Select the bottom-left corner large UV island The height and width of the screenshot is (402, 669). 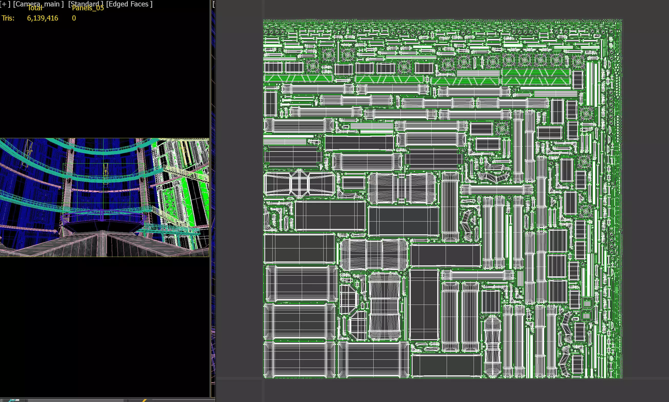pos(299,359)
